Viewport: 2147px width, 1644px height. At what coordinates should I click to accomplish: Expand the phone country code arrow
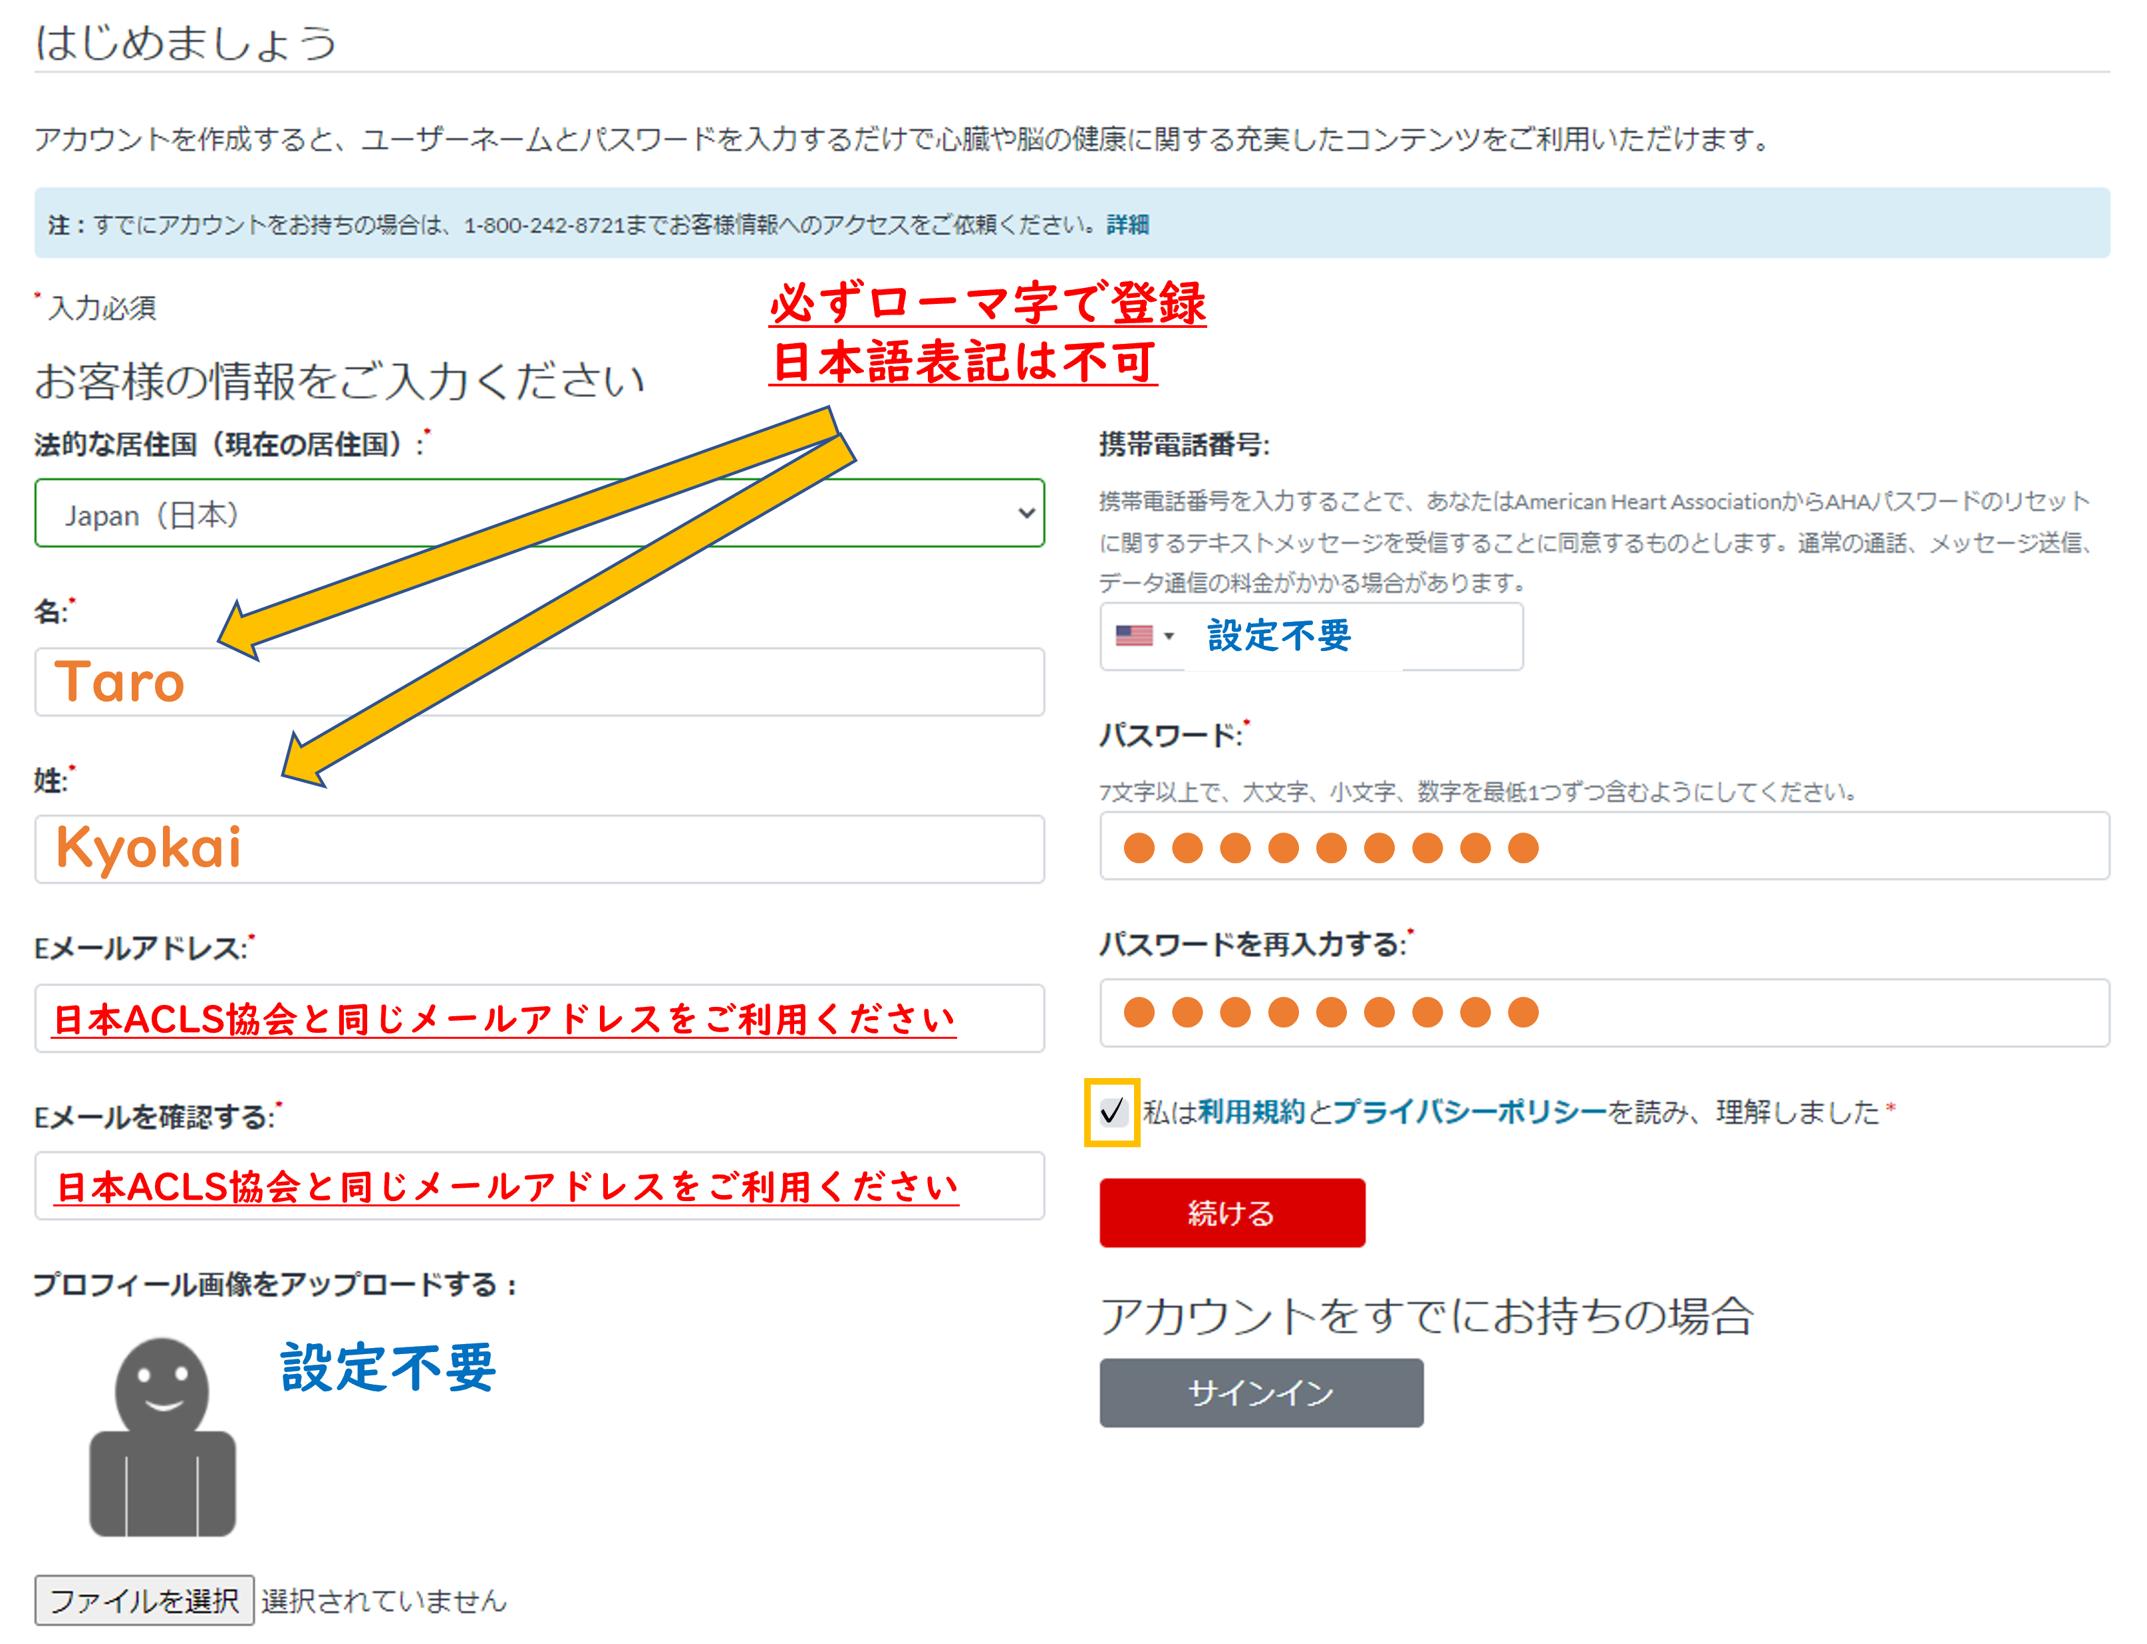point(1169,637)
